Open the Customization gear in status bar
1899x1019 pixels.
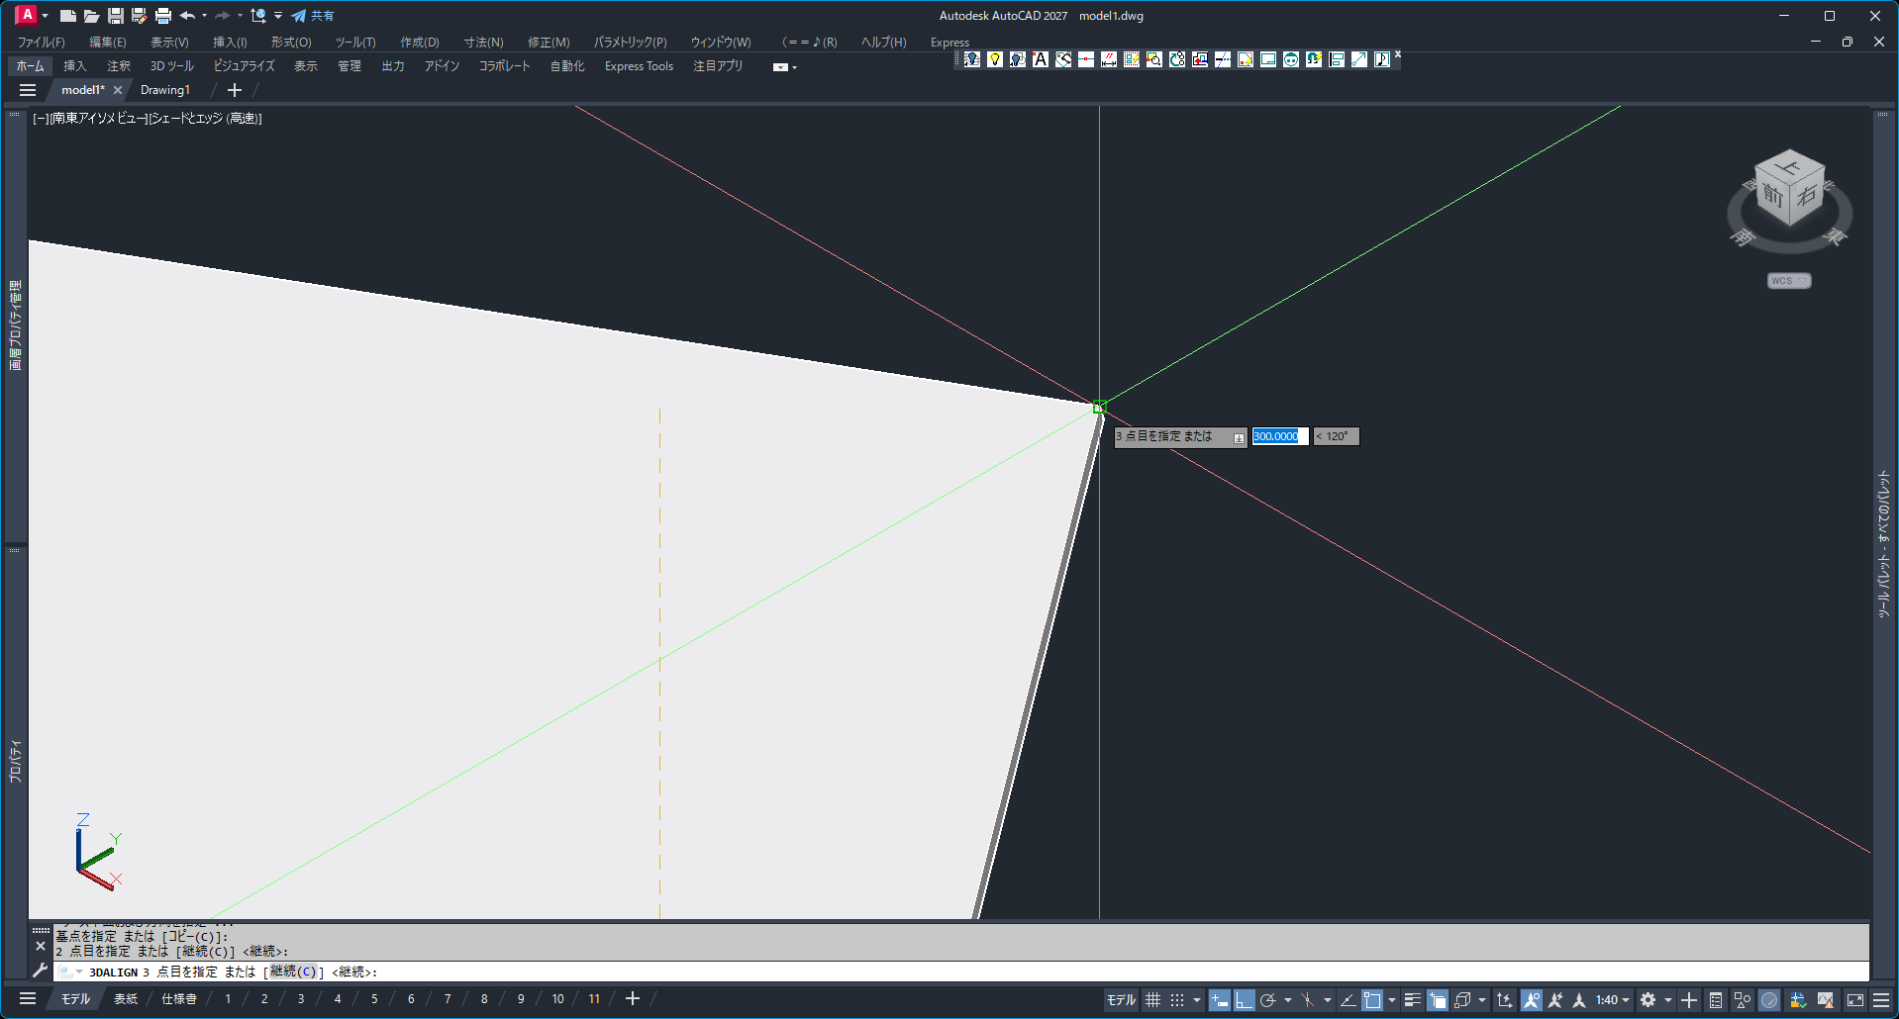click(x=1648, y=1000)
